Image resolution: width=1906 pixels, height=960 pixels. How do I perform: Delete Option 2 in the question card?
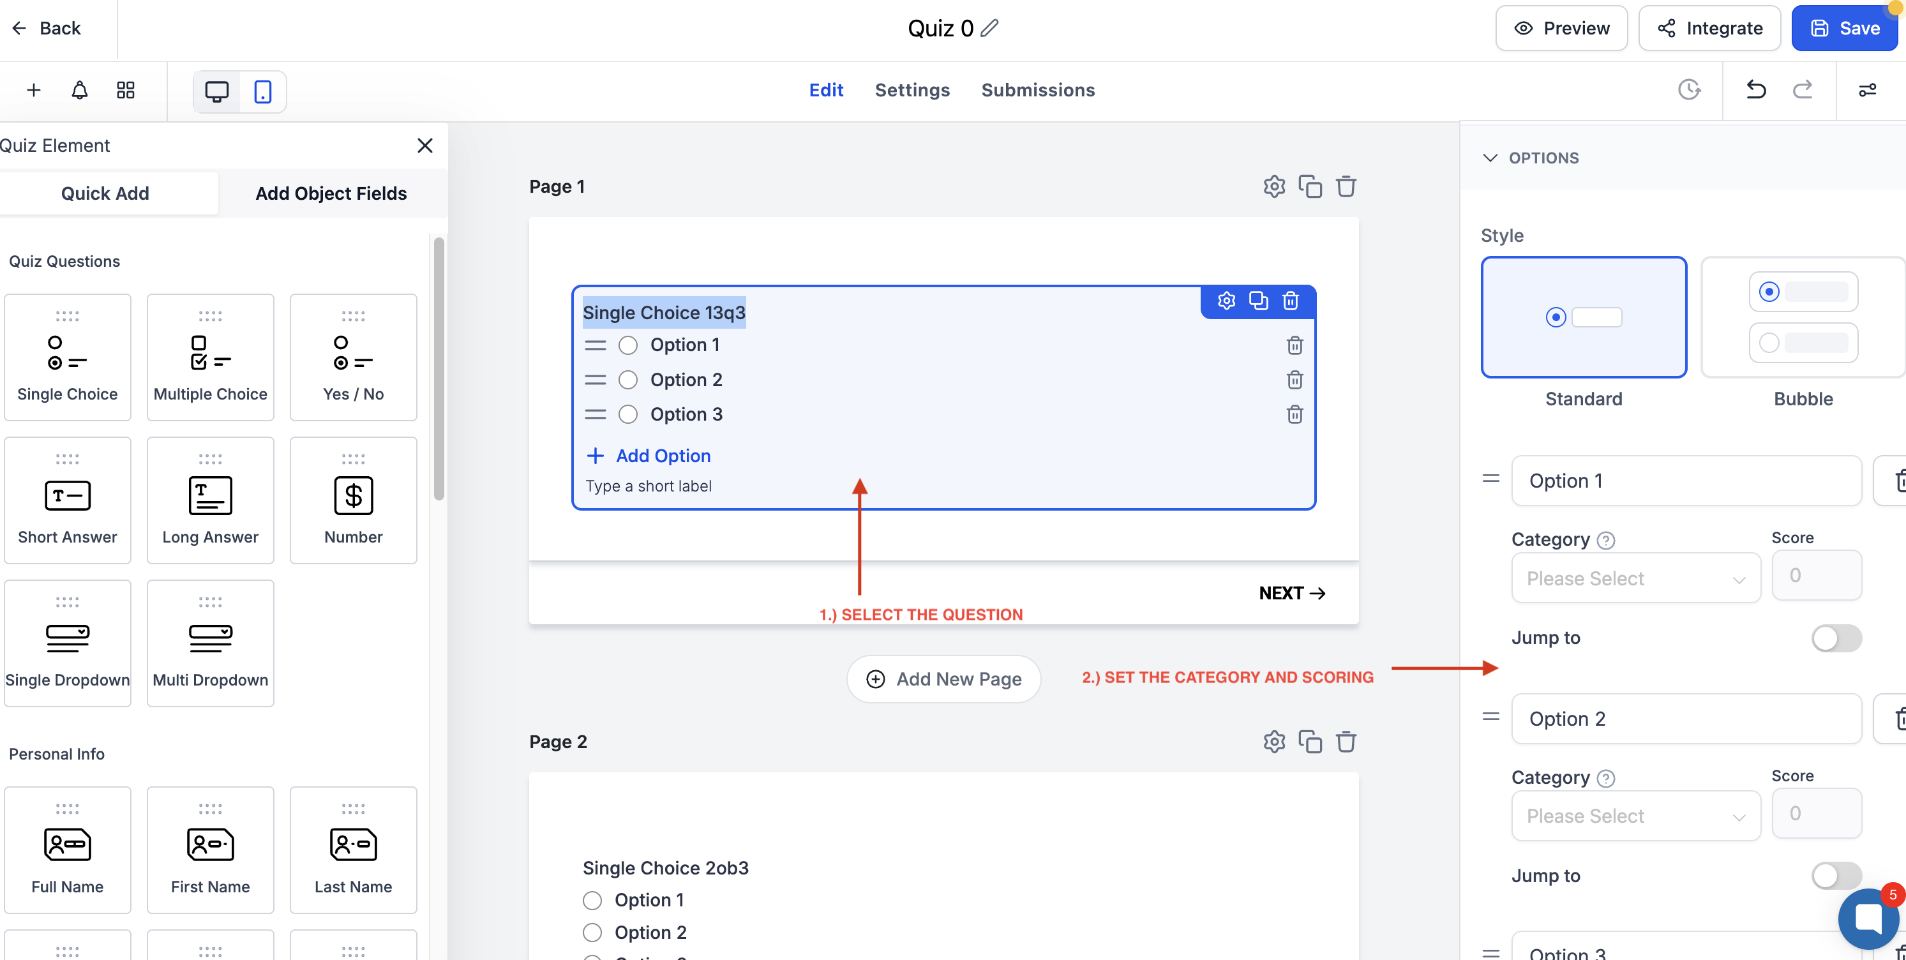tap(1294, 380)
